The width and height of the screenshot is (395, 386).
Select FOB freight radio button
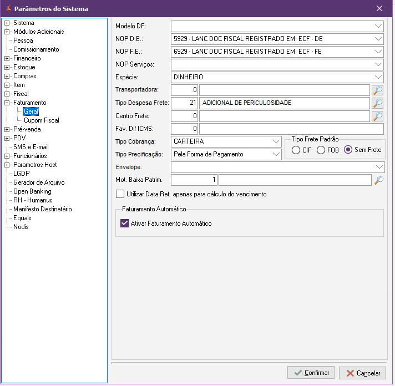click(x=321, y=150)
